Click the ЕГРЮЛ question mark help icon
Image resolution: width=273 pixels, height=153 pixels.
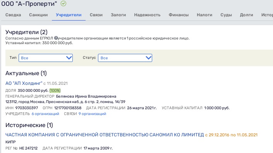pyautogui.click(x=56, y=38)
